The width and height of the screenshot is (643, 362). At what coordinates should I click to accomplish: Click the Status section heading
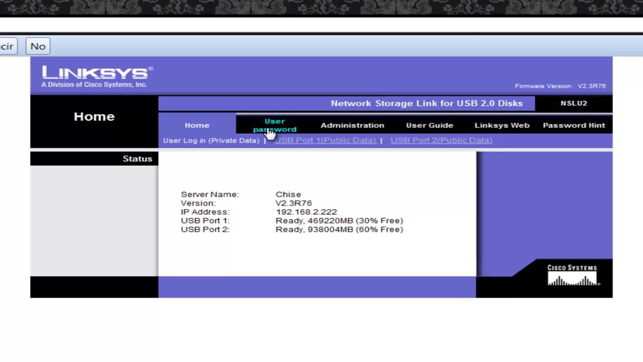pyautogui.click(x=137, y=158)
